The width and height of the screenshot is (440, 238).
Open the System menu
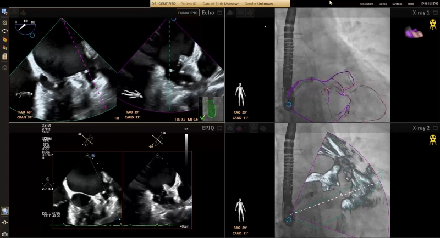[x=397, y=4]
